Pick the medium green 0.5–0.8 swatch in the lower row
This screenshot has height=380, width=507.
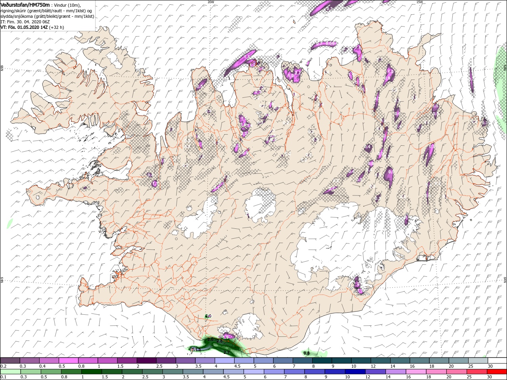[x=51, y=372]
